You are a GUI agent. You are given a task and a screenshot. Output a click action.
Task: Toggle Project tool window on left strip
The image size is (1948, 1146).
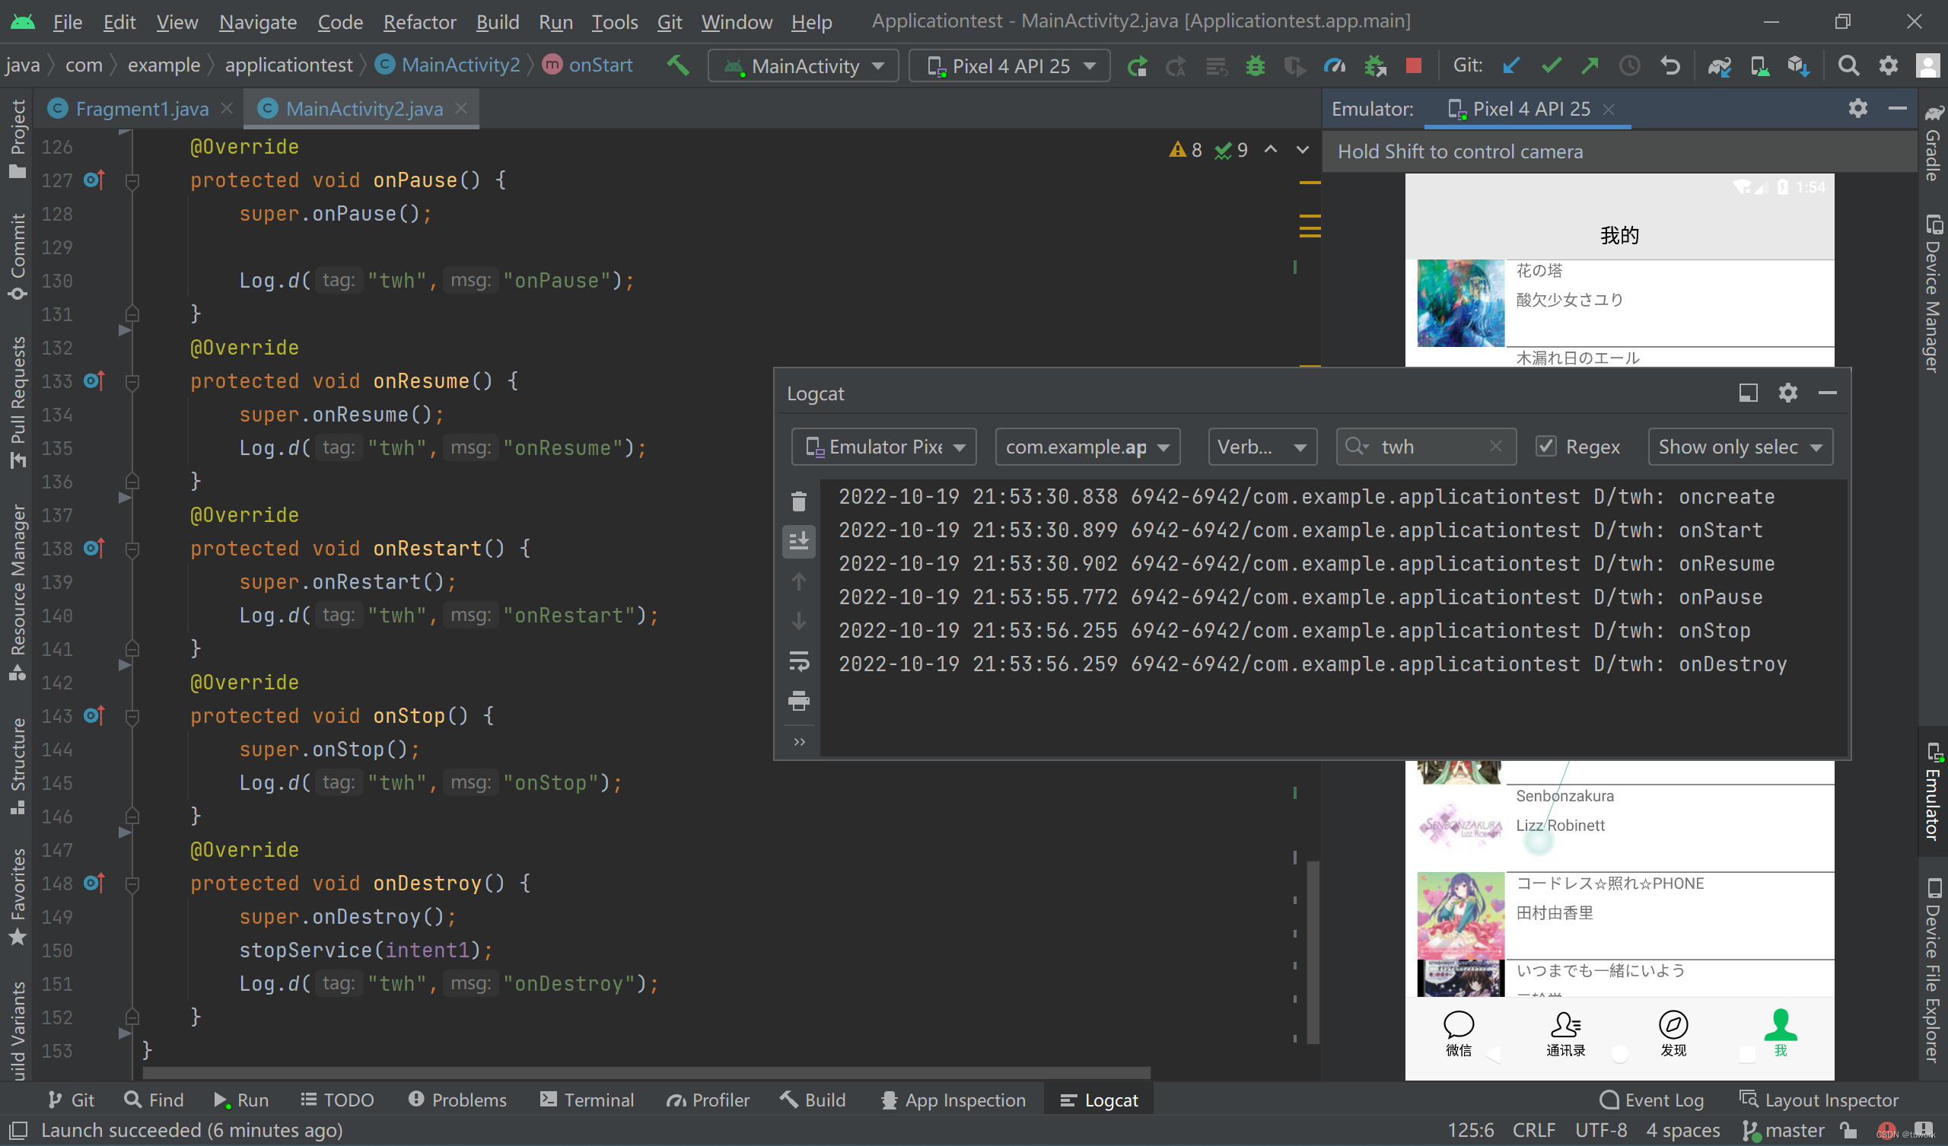tap(17, 139)
